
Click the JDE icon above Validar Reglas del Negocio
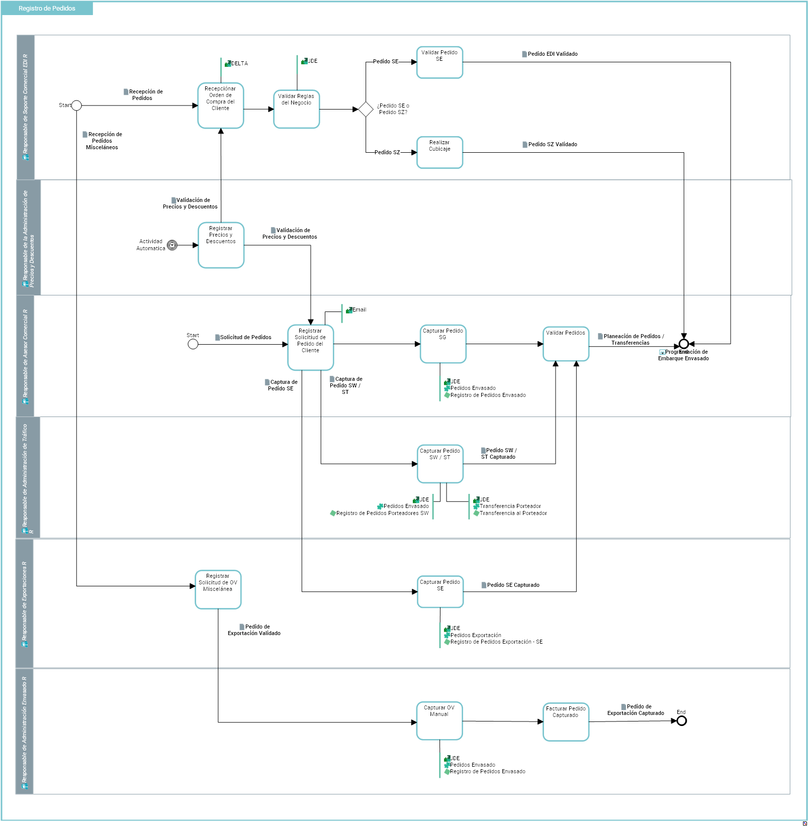point(304,61)
